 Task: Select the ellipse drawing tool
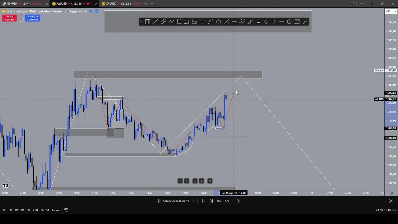point(219,22)
